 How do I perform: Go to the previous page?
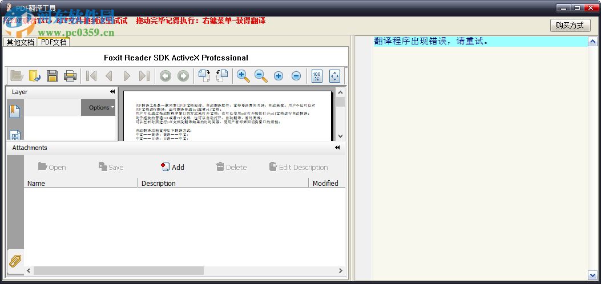(109, 76)
